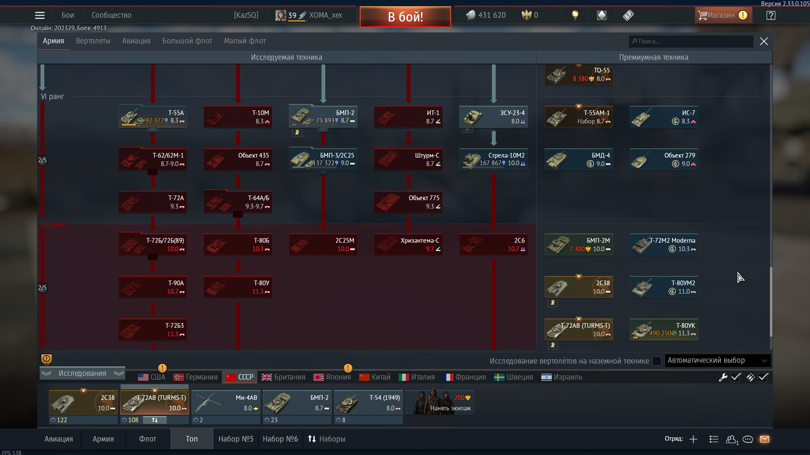Expand the T-62/62M-1 vehicle group

pos(153,172)
